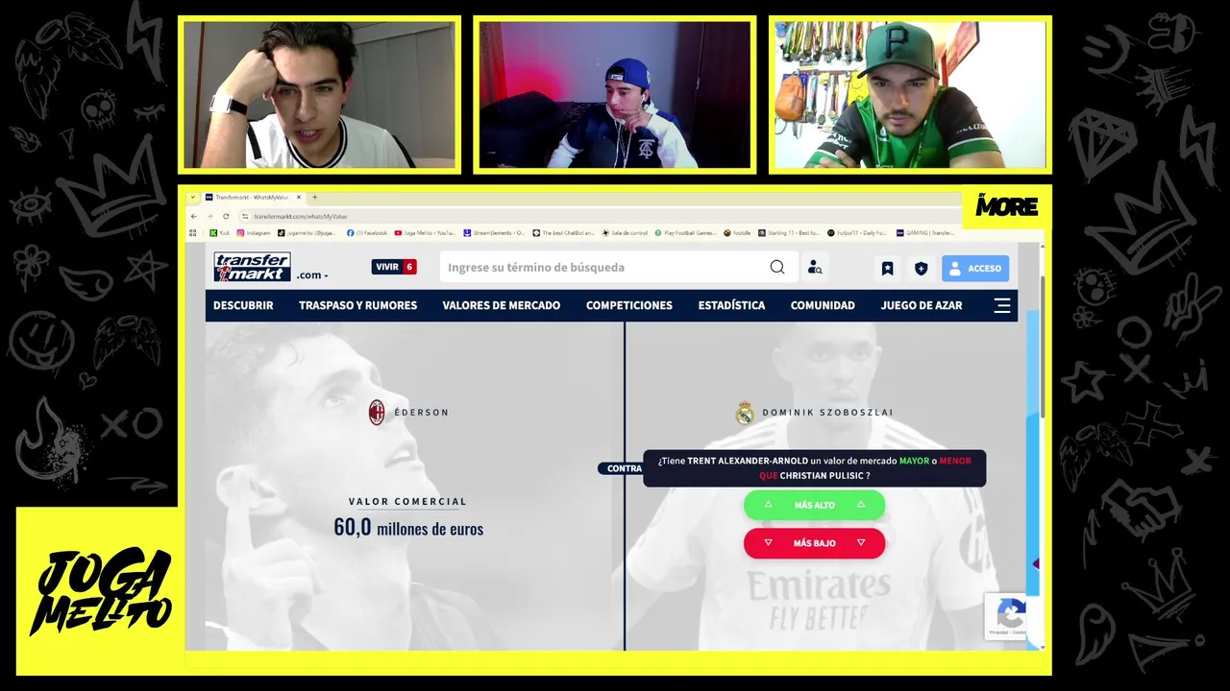Open the footdle bookmark
1230x691 pixels.
point(737,232)
